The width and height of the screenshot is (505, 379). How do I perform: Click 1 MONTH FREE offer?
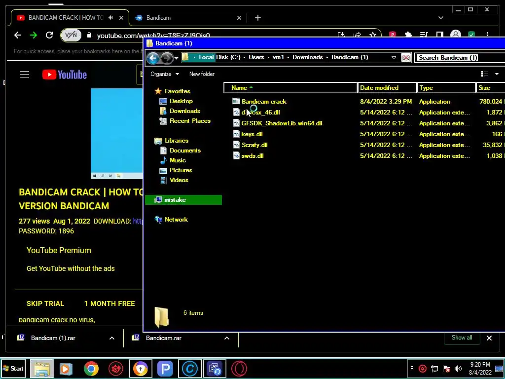click(109, 303)
